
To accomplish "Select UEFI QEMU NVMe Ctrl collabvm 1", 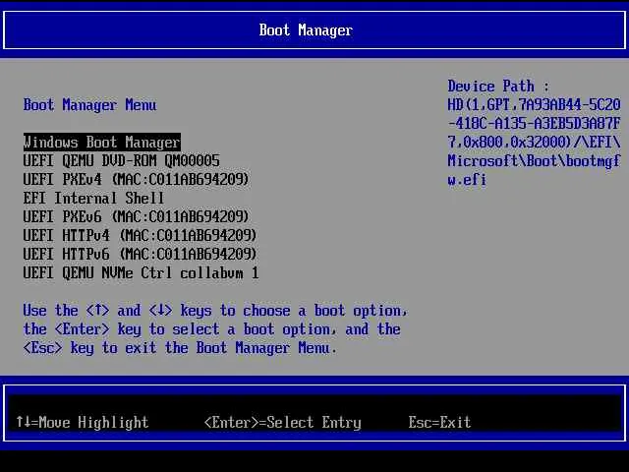I will 142,273.
